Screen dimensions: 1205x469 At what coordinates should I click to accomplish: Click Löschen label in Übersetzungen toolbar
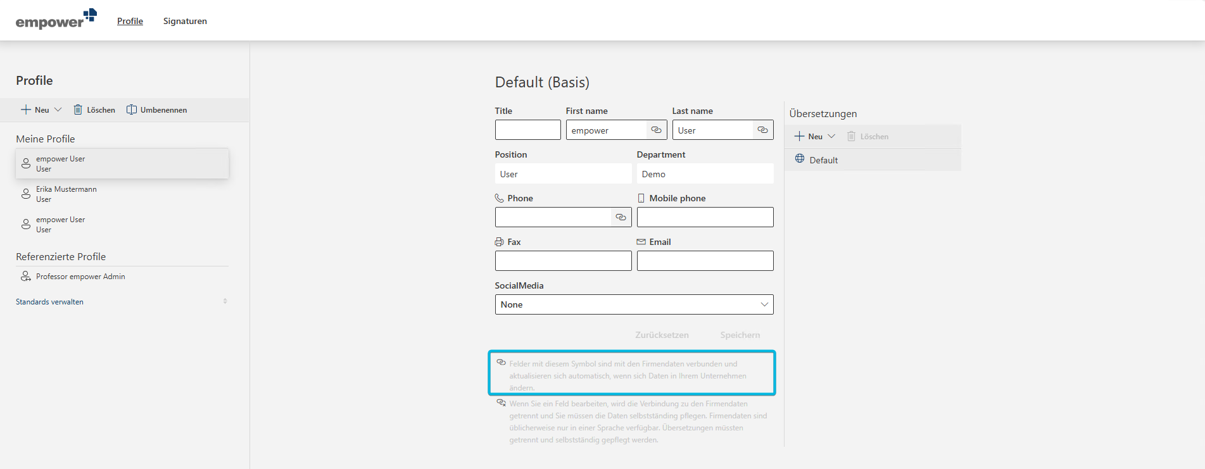point(874,137)
